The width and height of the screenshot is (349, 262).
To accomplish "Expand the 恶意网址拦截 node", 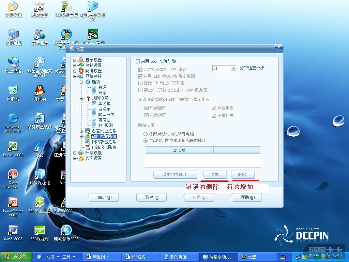I will tap(81, 131).
